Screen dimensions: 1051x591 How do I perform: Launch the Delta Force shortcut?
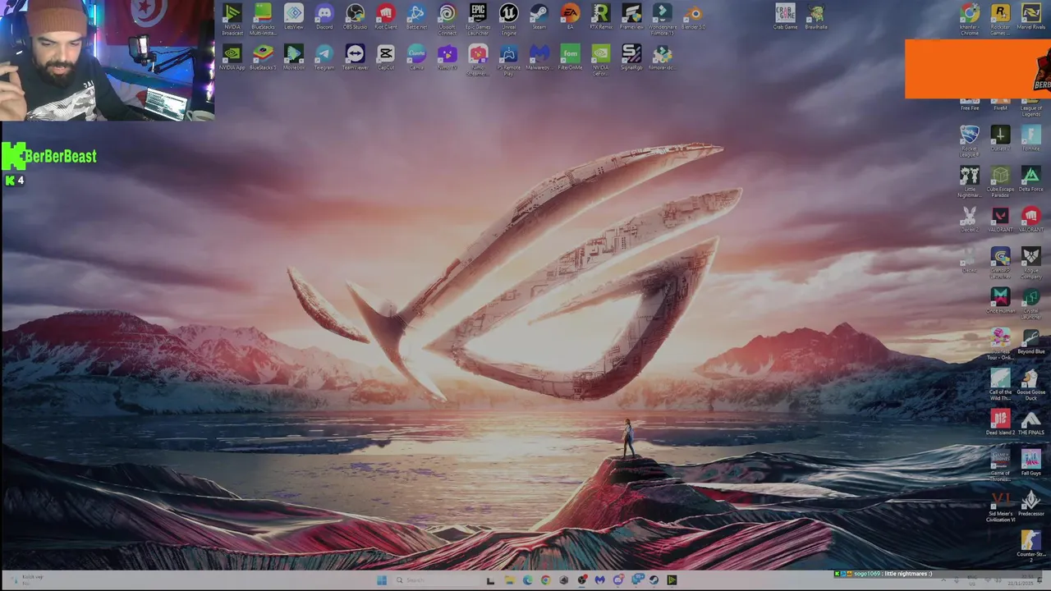(1031, 178)
